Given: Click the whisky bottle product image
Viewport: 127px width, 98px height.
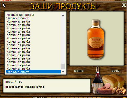Looking at the screenshot, I should (96, 40).
